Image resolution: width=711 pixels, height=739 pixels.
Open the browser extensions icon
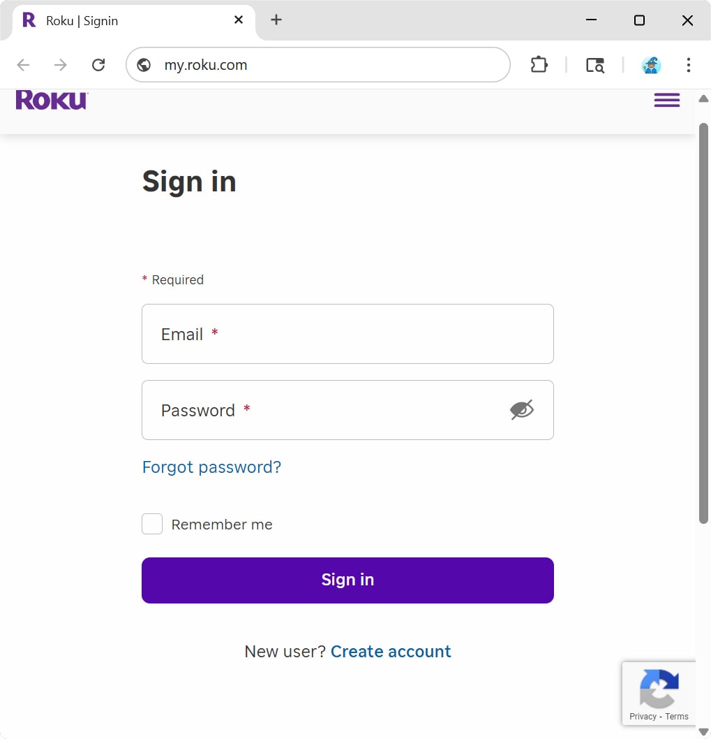(x=539, y=65)
